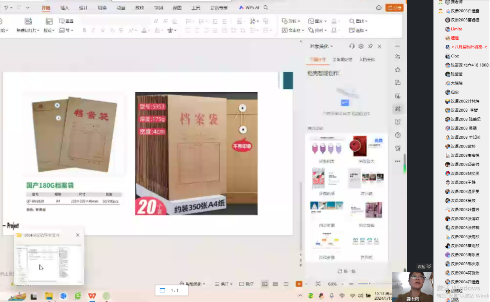Click the 换一换 refresh button
This screenshot has width=490, height=302.
(x=346, y=271)
